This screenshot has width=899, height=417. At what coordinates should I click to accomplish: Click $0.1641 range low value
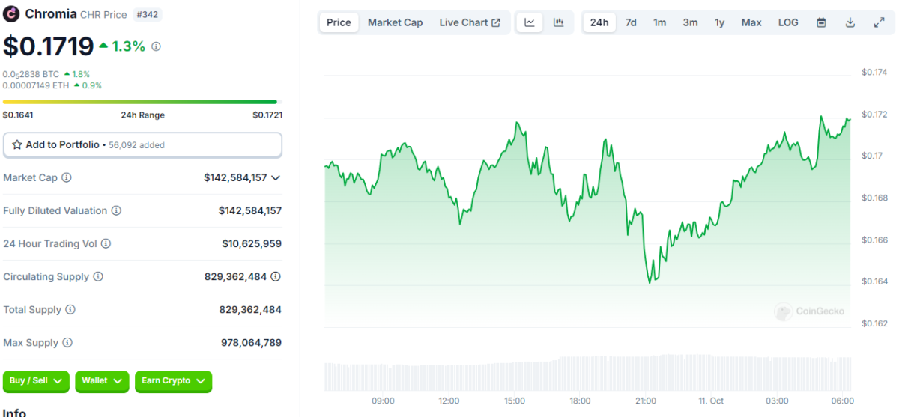18,115
